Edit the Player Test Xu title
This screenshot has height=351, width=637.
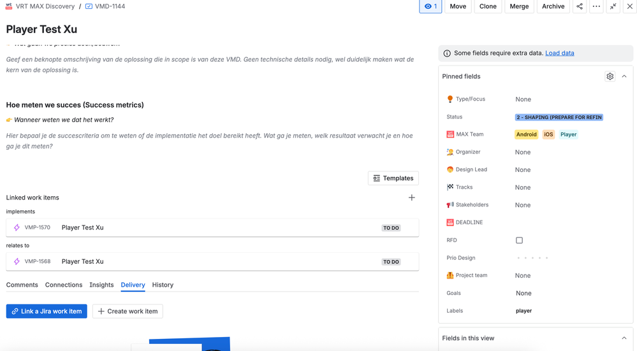click(41, 29)
